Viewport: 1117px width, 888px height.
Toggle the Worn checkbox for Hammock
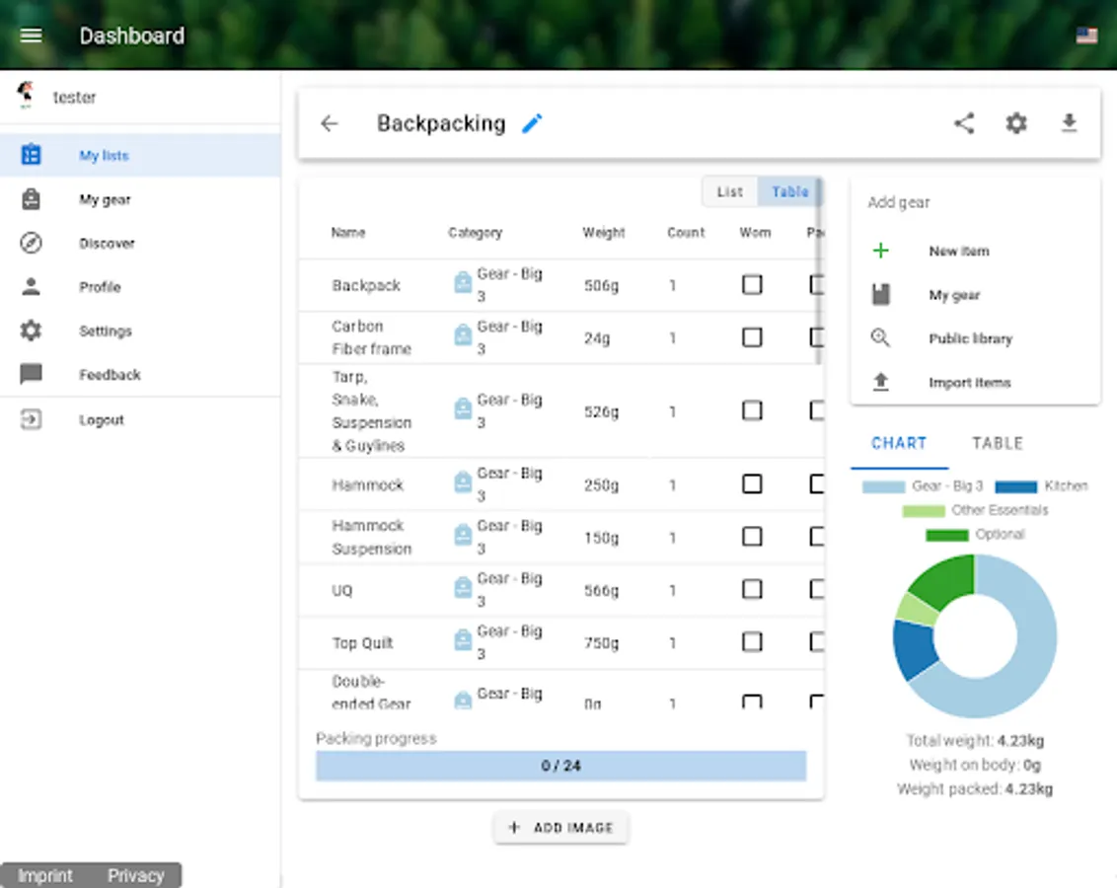[x=752, y=483]
